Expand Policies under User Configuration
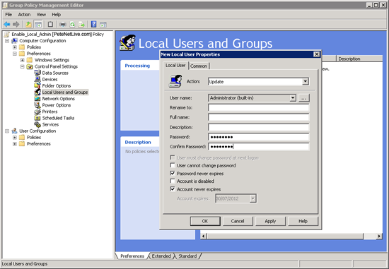The image size is (389, 269). pos(15,137)
